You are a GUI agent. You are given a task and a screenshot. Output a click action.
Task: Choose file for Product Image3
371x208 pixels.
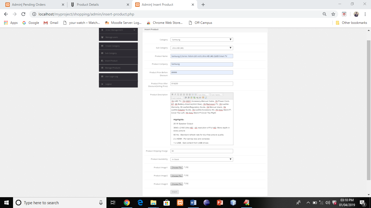177,184
